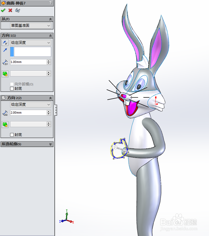Screen dimensions: 209x236
Task: Click the direction of extrusion arrow icon
Action: pos(5,50)
